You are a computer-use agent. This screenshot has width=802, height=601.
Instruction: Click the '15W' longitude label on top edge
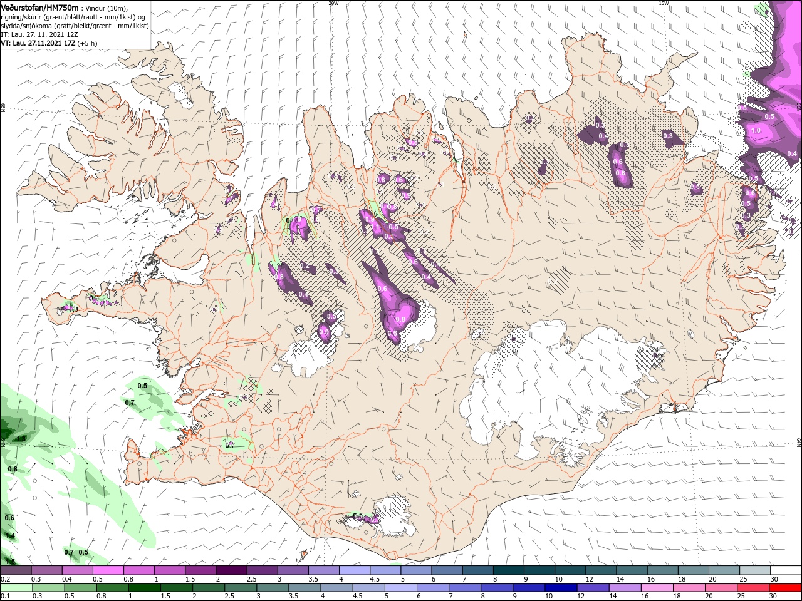click(664, 3)
